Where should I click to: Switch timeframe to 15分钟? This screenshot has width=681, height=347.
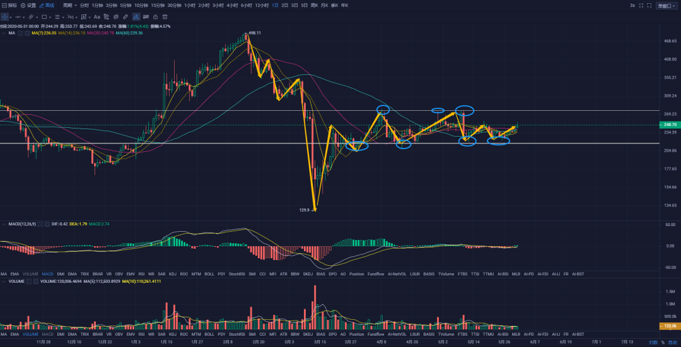[158, 5]
